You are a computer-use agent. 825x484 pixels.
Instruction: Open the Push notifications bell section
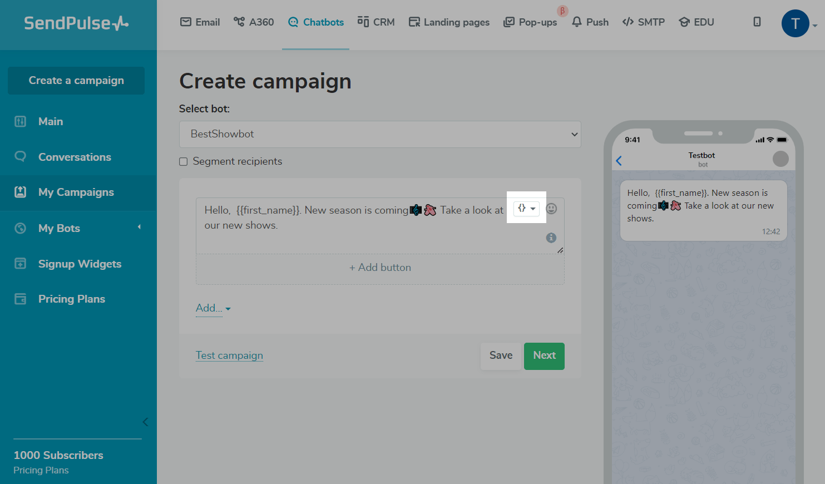point(590,22)
